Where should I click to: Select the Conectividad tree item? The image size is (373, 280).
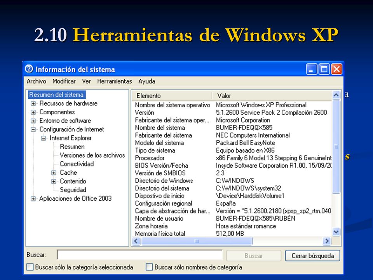coord(77,164)
